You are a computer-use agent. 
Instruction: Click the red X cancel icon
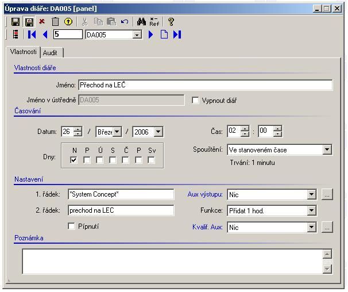[x=42, y=22]
